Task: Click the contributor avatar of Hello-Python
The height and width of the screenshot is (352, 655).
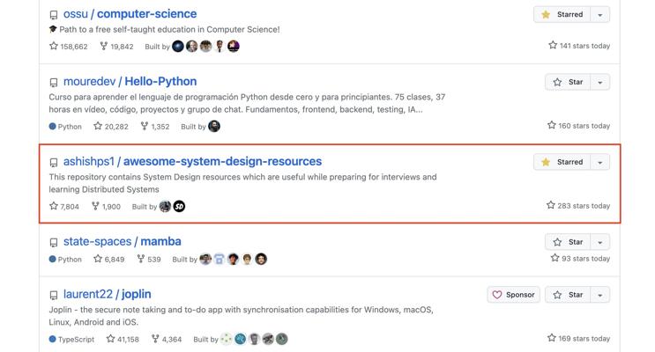Action: point(214,127)
